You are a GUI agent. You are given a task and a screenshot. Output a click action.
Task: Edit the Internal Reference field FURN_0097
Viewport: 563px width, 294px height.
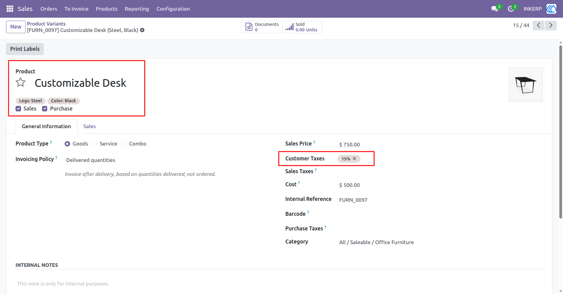click(441, 200)
